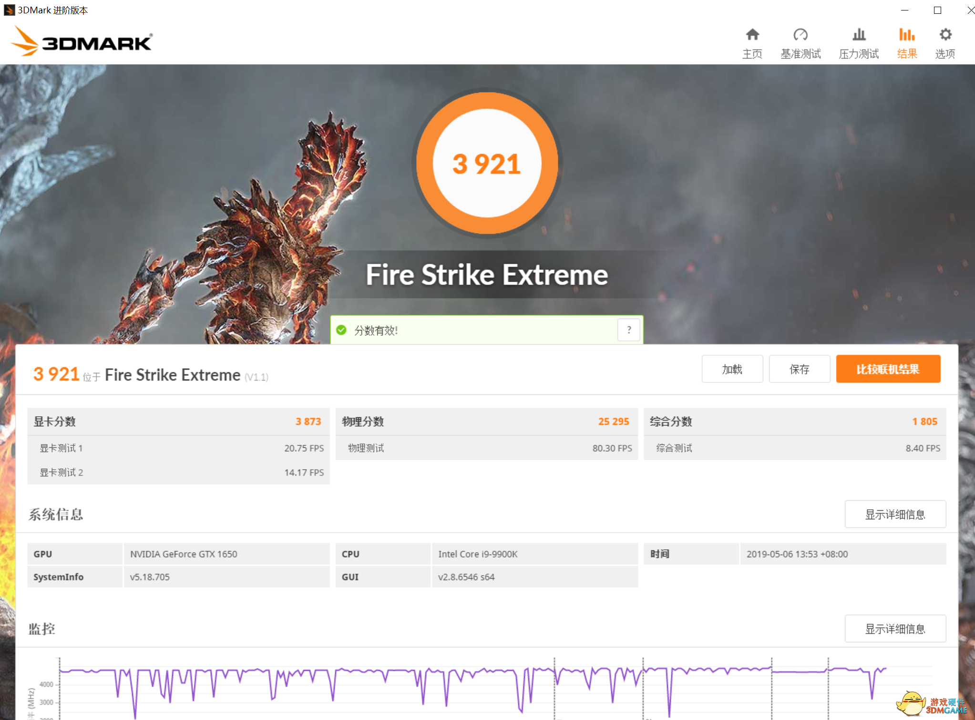The width and height of the screenshot is (975, 720).
Task: Click the SystemInfo v5.18.705 value
Action: click(x=150, y=577)
